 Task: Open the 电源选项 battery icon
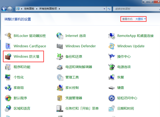coord(111,67)
